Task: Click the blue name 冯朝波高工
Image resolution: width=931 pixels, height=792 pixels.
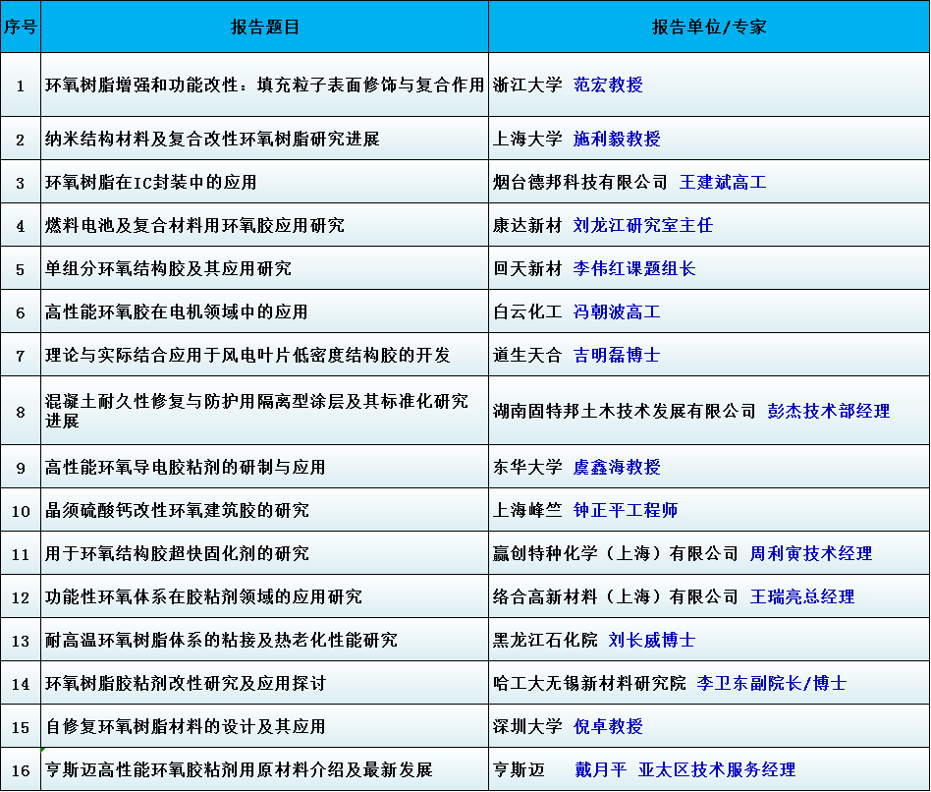Action: [617, 312]
